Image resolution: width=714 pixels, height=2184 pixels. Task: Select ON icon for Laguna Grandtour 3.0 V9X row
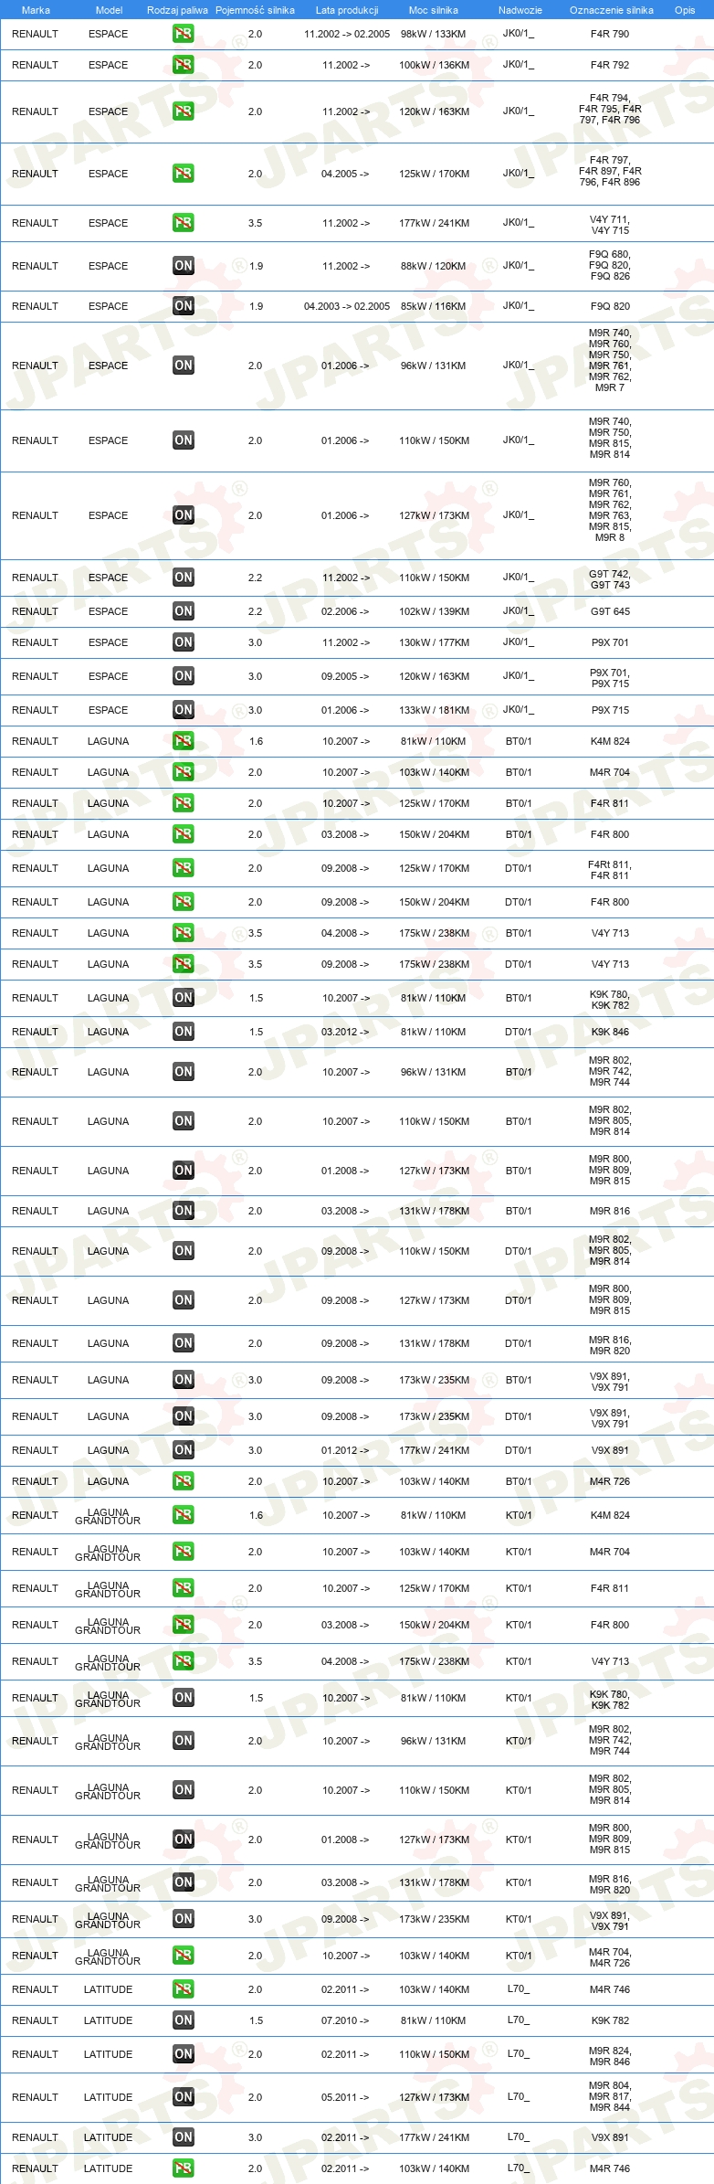click(184, 1919)
